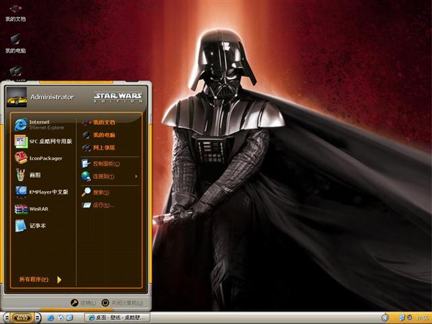Start KMPlayer中文版
Image resolution: width=432 pixels, height=324 pixels.
42,192
